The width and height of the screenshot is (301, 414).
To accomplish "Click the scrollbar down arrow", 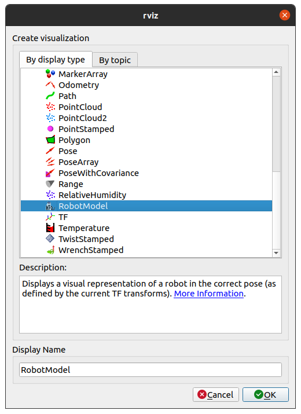I will [276, 253].
